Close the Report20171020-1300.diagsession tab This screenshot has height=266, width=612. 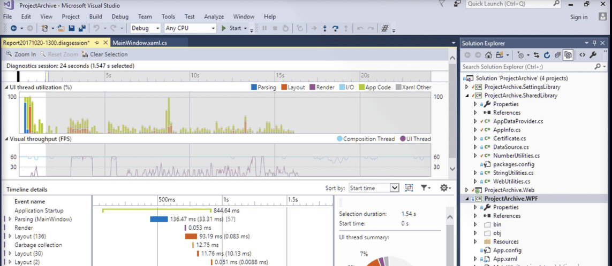point(105,43)
